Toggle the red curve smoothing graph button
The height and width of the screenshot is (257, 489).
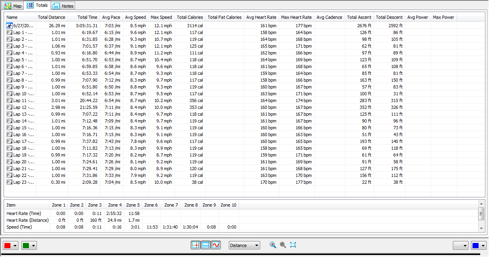(216, 245)
